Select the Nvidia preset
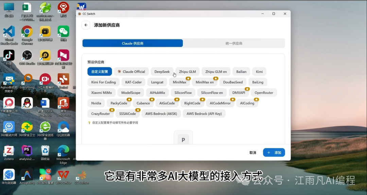The height and width of the screenshot is (195, 367). (96, 103)
